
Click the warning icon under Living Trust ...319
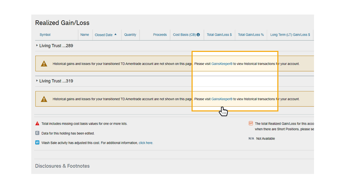44,99
